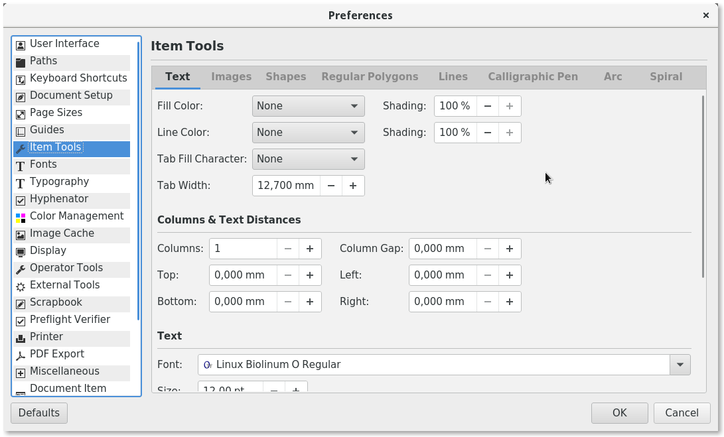The width and height of the screenshot is (724, 437).
Task: Open the Font selection dropdown arrow
Action: click(x=680, y=365)
